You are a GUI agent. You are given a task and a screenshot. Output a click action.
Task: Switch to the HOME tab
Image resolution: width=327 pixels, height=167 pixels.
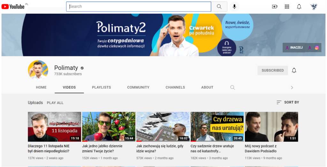[41, 87]
